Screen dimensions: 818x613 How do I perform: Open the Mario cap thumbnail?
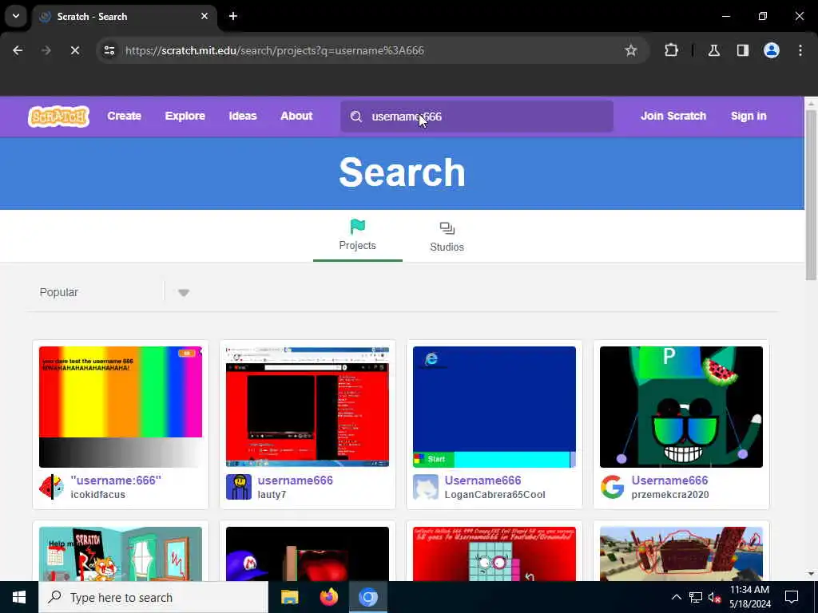(x=308, y=554)
